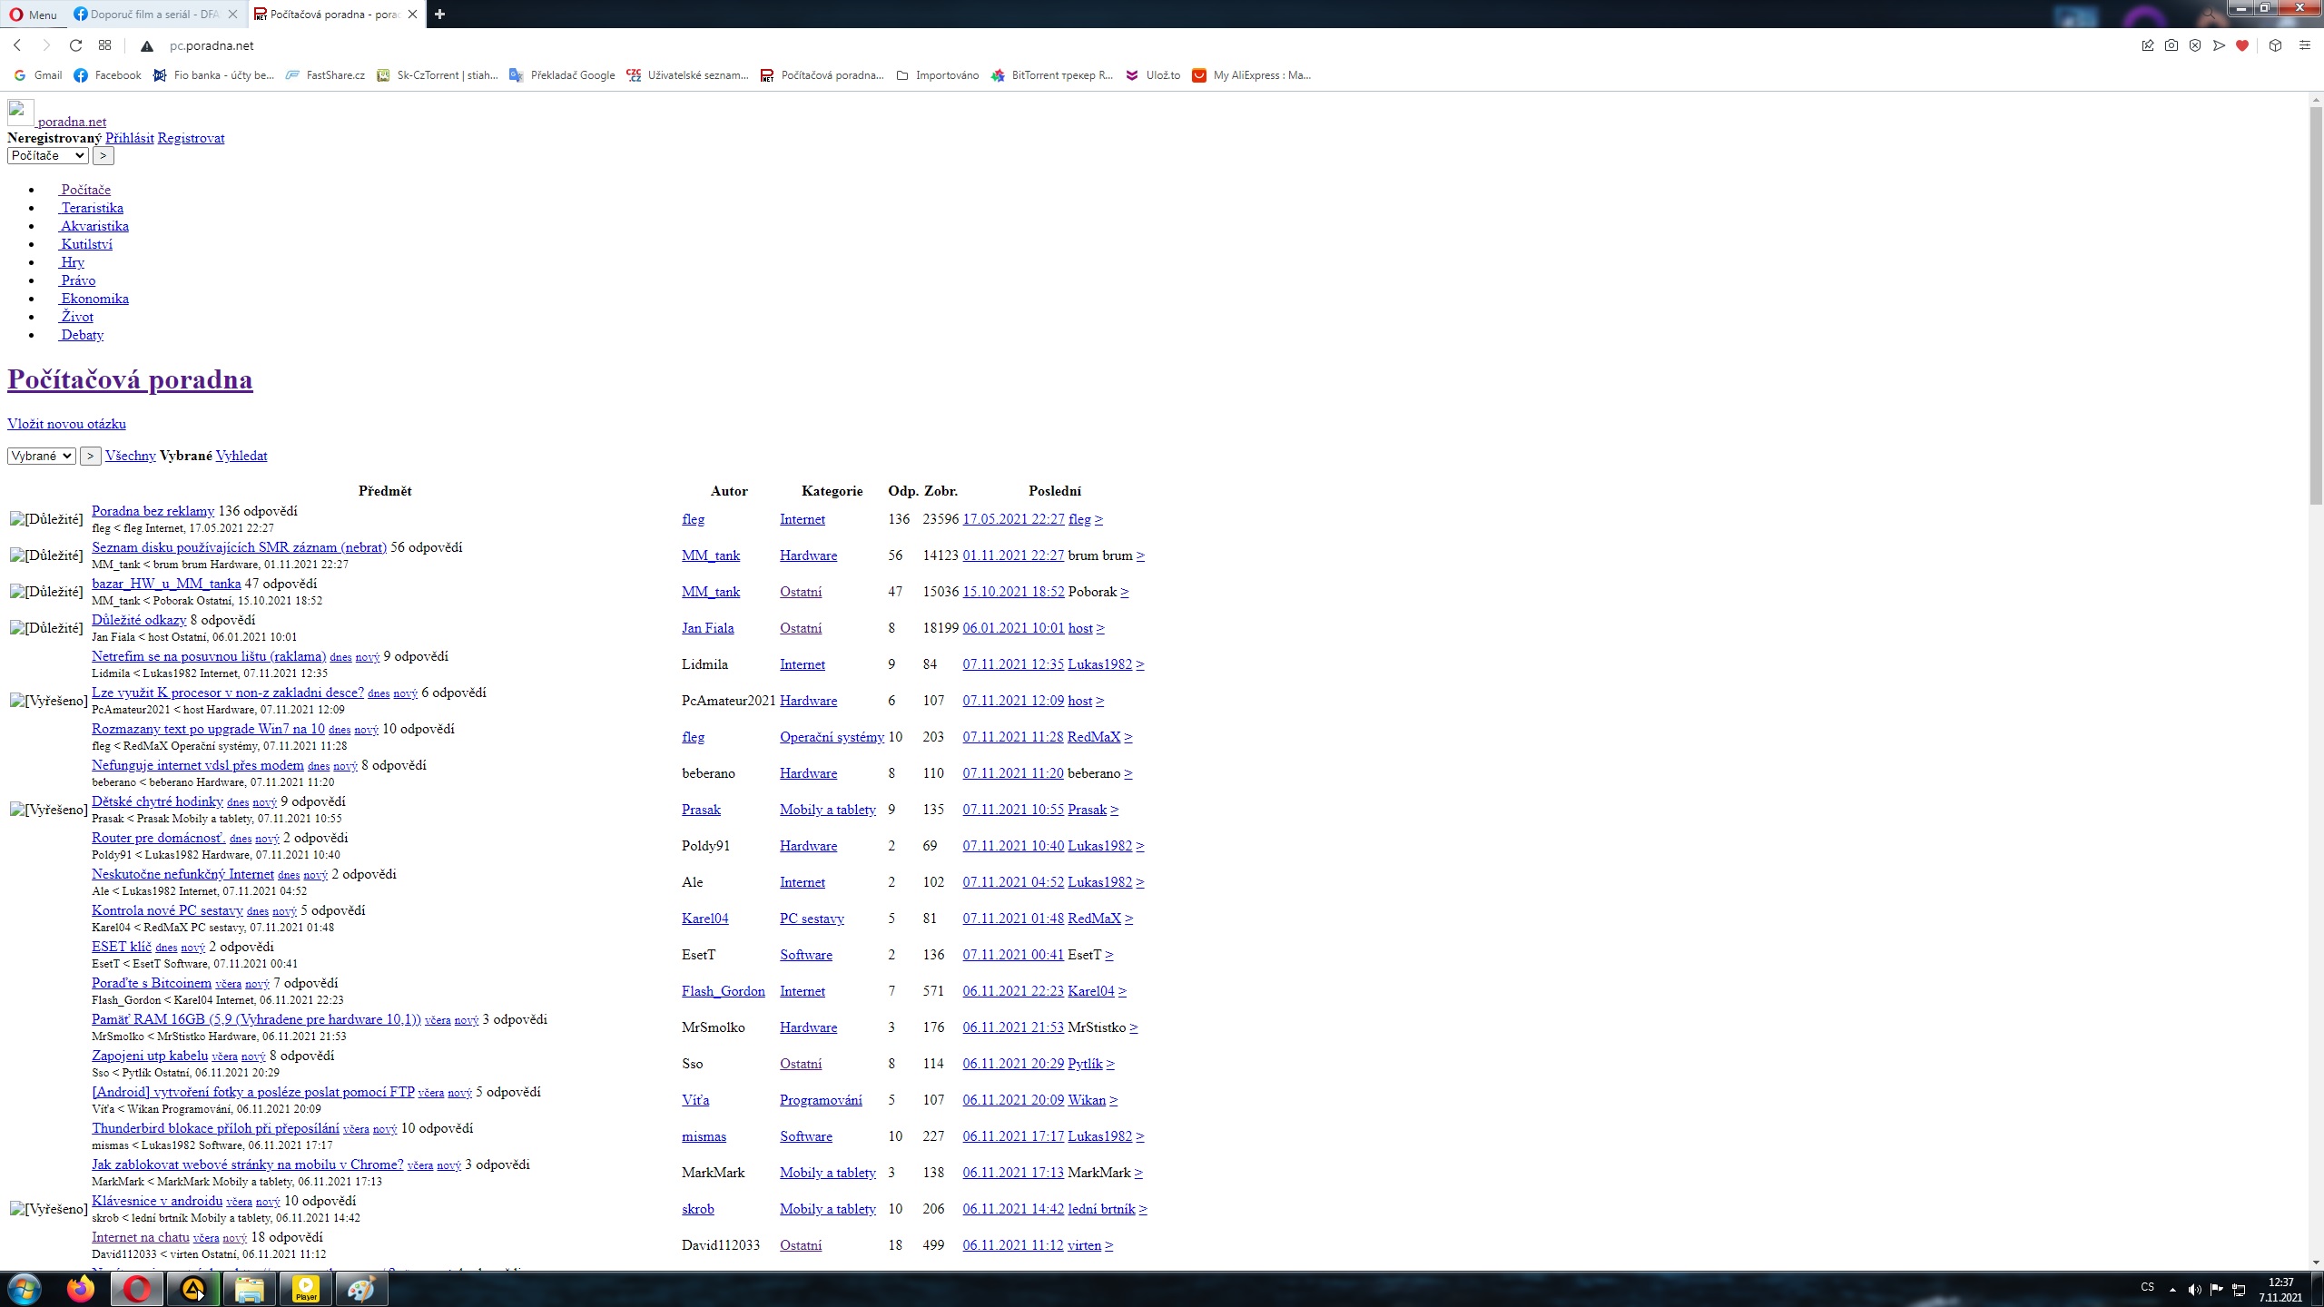
Task: Open the Vložit novou otázku link
Action: [66, 424]
